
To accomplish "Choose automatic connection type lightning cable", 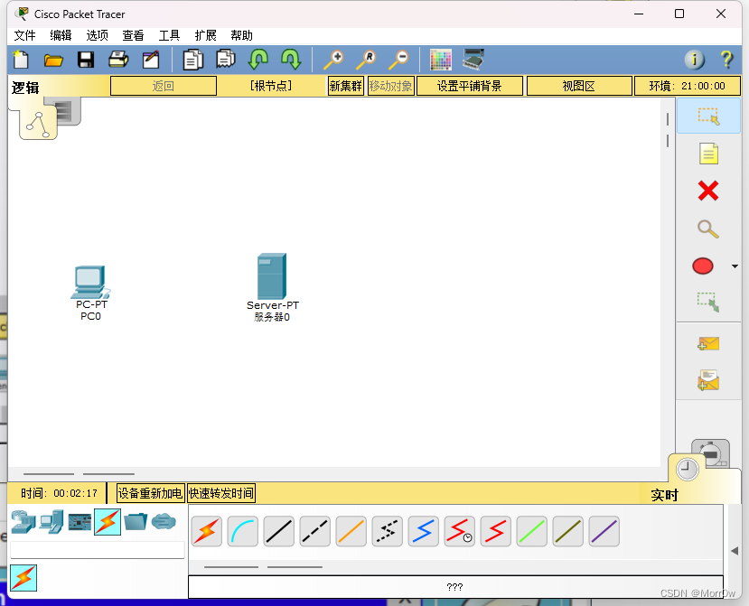I will click(x=206, y=531).
